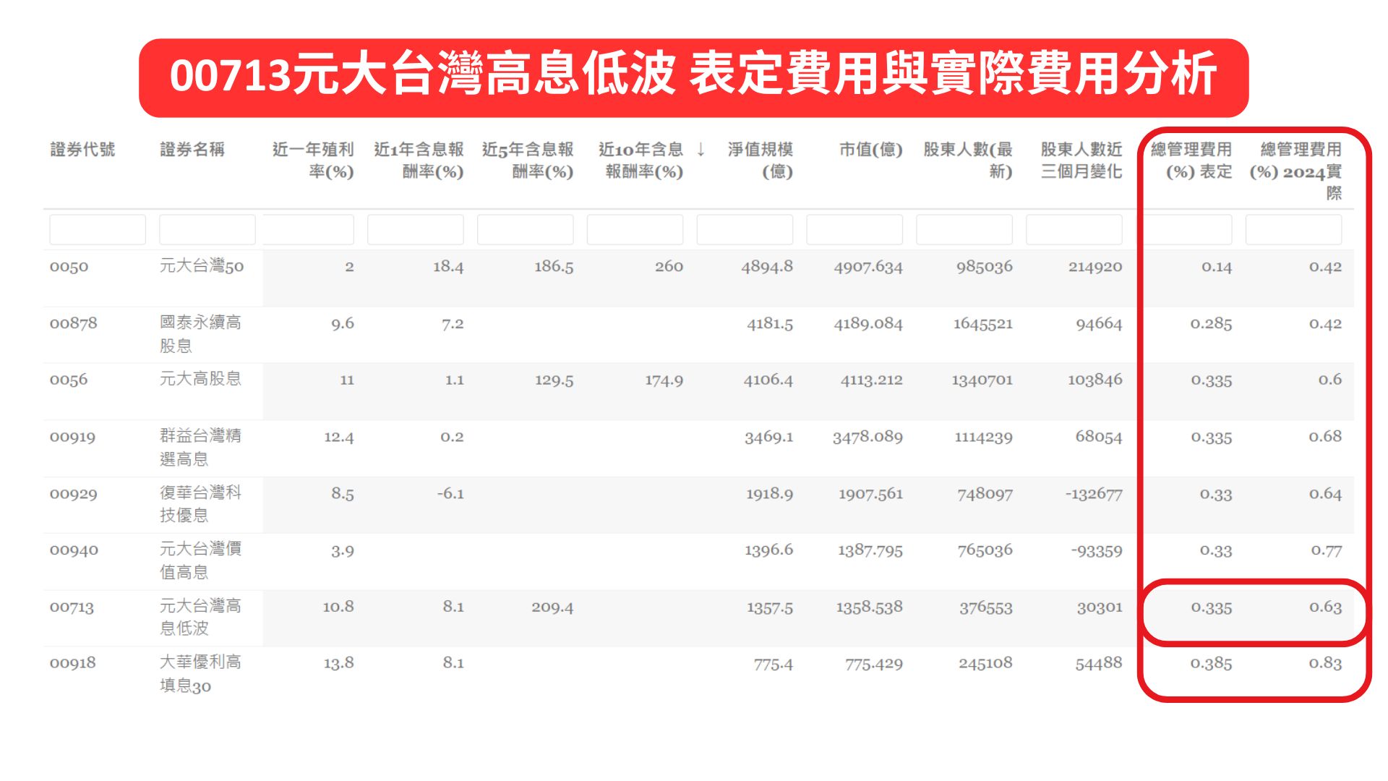Click the 市值(億) filter input box
The image size is (1388, 781).
point(854,230)
